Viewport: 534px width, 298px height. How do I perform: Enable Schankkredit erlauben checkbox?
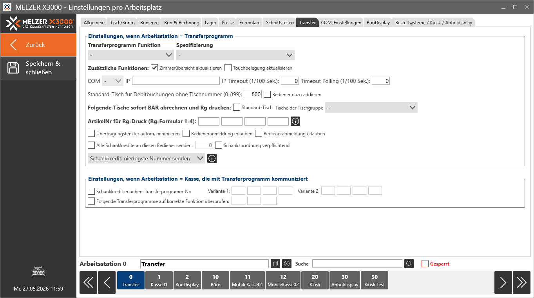(x=91, y=191)
